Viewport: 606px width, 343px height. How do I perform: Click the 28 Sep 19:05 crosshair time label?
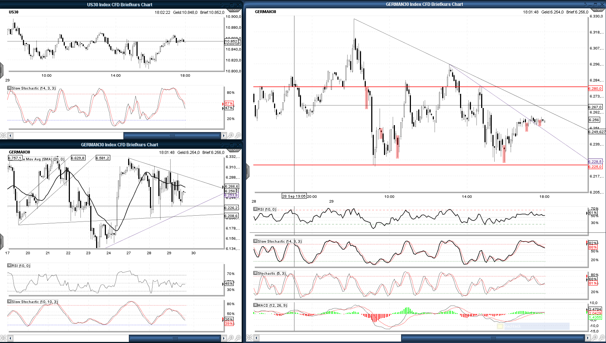(294, 196)
